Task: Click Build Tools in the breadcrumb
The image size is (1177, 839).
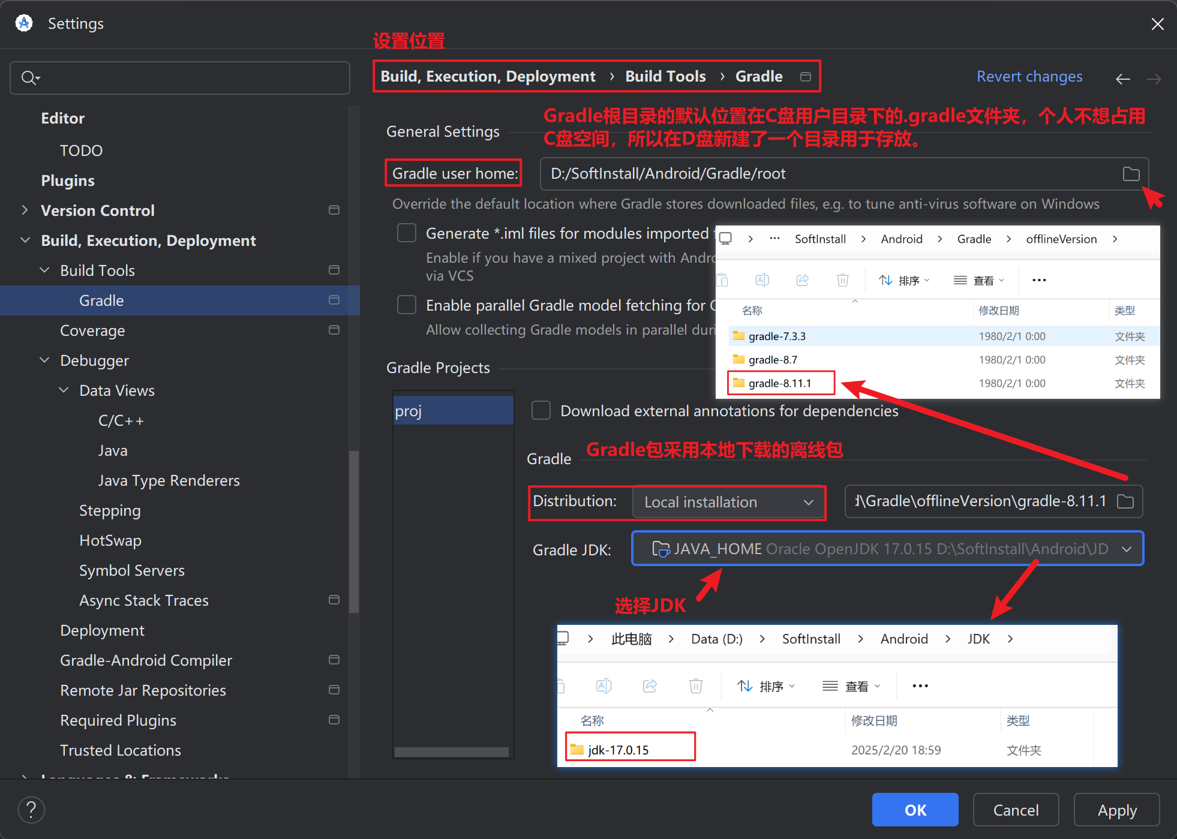Action: pos(666,76)
